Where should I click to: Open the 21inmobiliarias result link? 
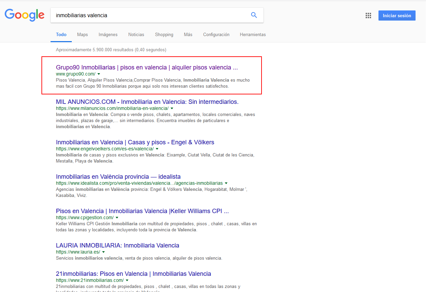pyautogui.click(x=133, y=274)
